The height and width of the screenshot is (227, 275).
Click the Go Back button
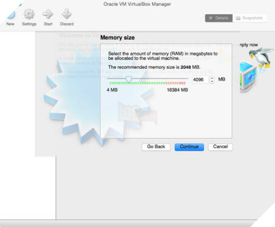156,146
